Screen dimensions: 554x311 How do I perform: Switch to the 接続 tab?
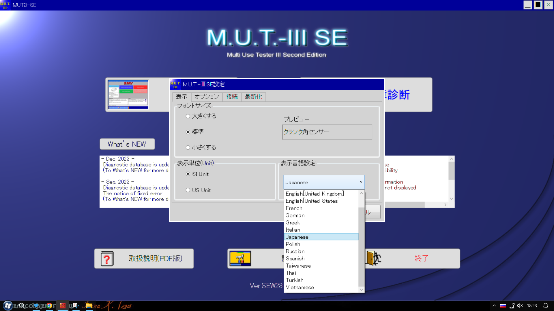pos(232,97)
